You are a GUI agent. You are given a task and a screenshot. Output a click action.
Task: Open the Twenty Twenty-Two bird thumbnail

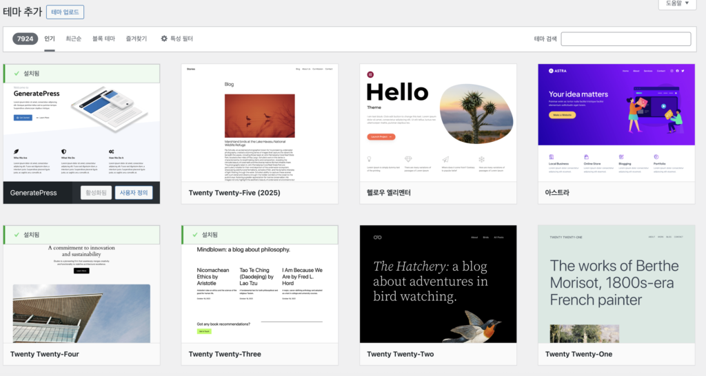pos(438,284)
